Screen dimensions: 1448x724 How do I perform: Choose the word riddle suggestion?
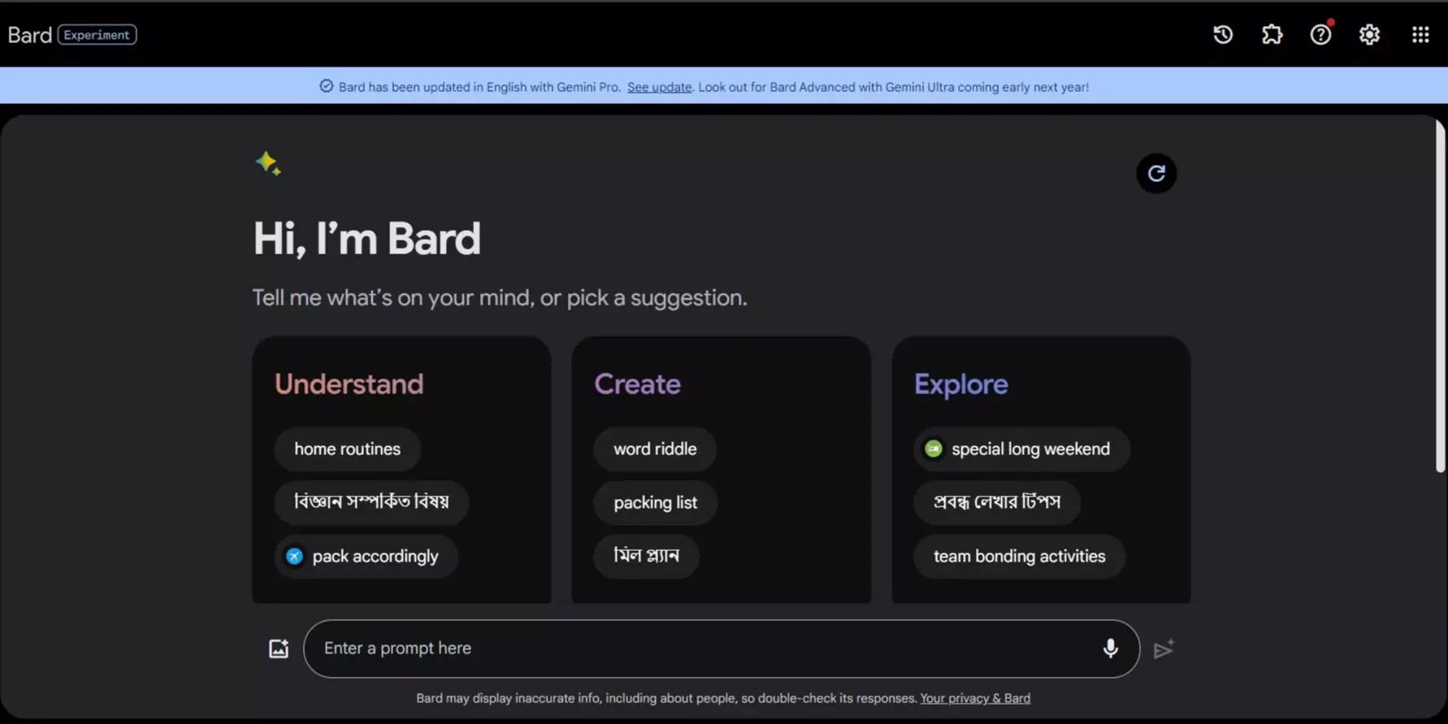coord(655,449)
